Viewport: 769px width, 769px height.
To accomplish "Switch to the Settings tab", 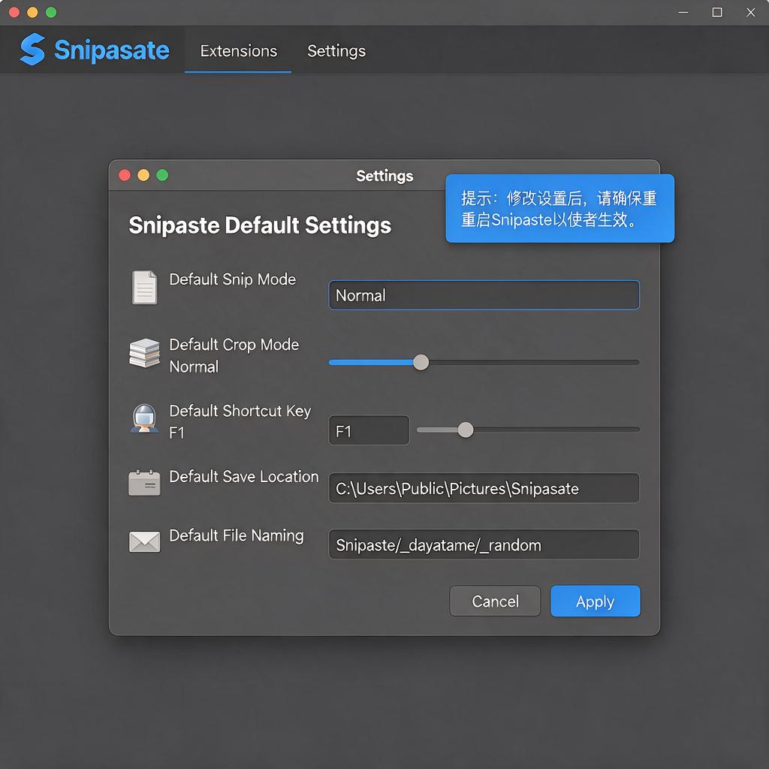I will tap(336, 51).
